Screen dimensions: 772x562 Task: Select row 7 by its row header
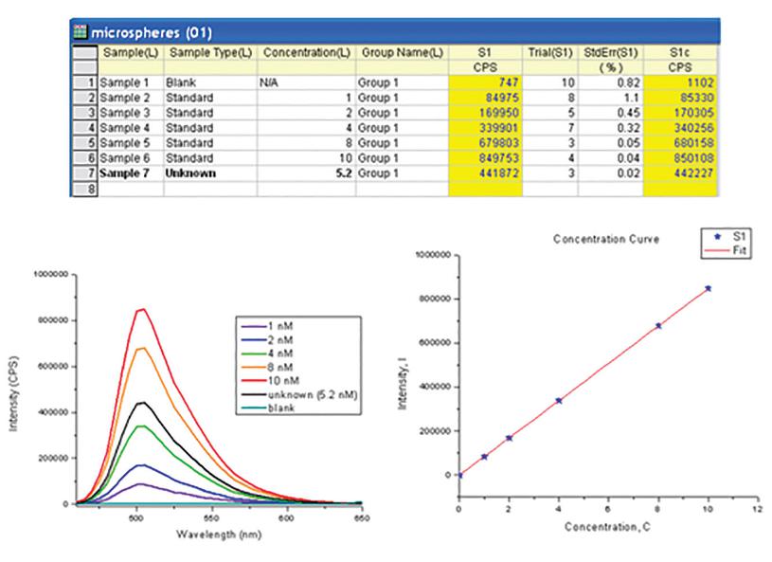point(83,174)
